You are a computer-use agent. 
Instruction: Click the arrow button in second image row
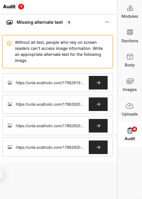[x=98, y=104]
